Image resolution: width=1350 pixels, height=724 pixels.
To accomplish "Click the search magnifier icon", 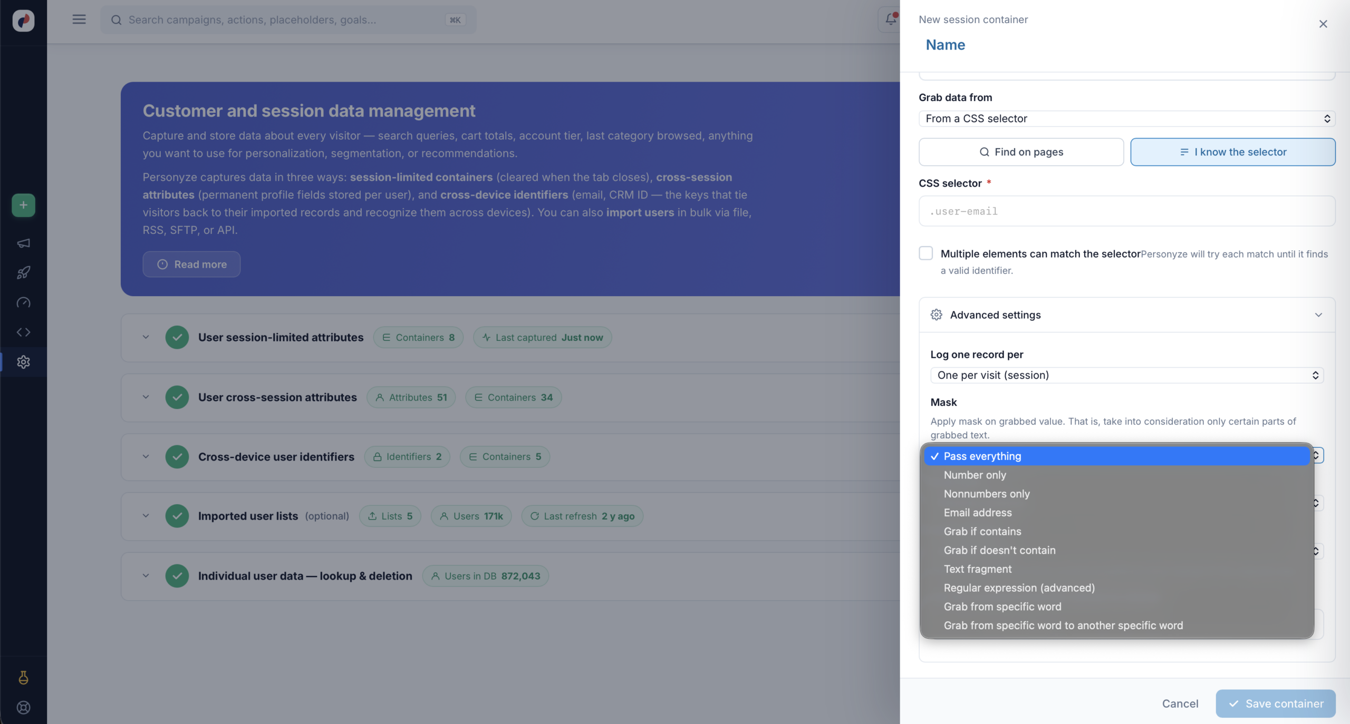I will [116, 20].
